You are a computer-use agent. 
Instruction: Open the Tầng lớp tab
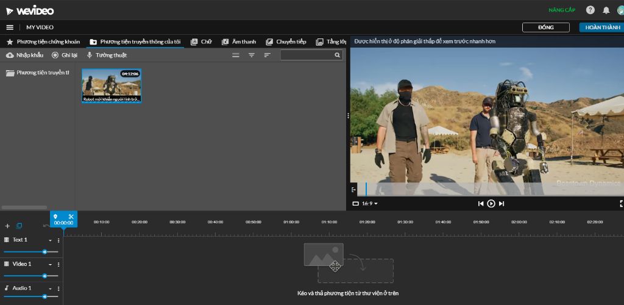[331, 42]
